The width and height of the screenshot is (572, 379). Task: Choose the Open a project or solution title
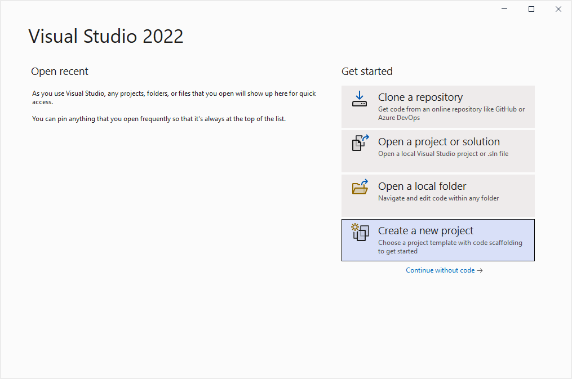point(439,142)
